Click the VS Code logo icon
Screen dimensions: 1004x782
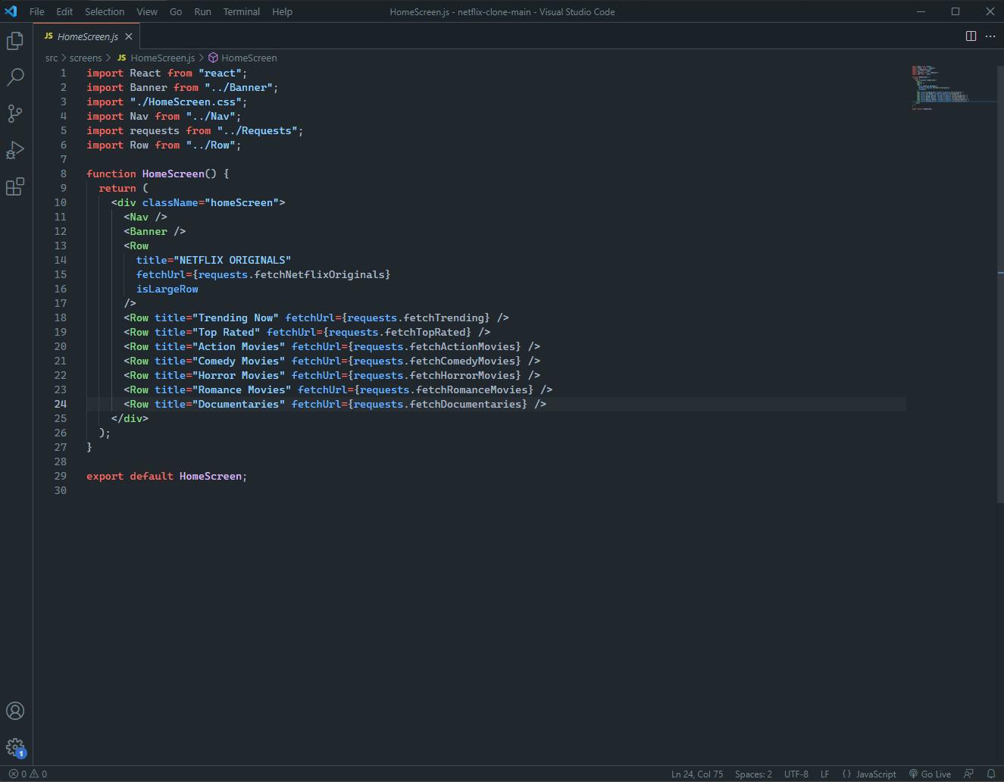click(11, 11)
